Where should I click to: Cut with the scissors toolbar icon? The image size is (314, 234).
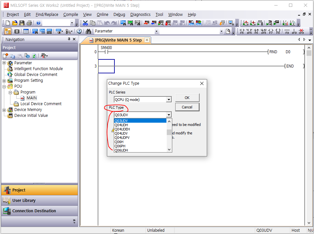(x=85, y=23)
